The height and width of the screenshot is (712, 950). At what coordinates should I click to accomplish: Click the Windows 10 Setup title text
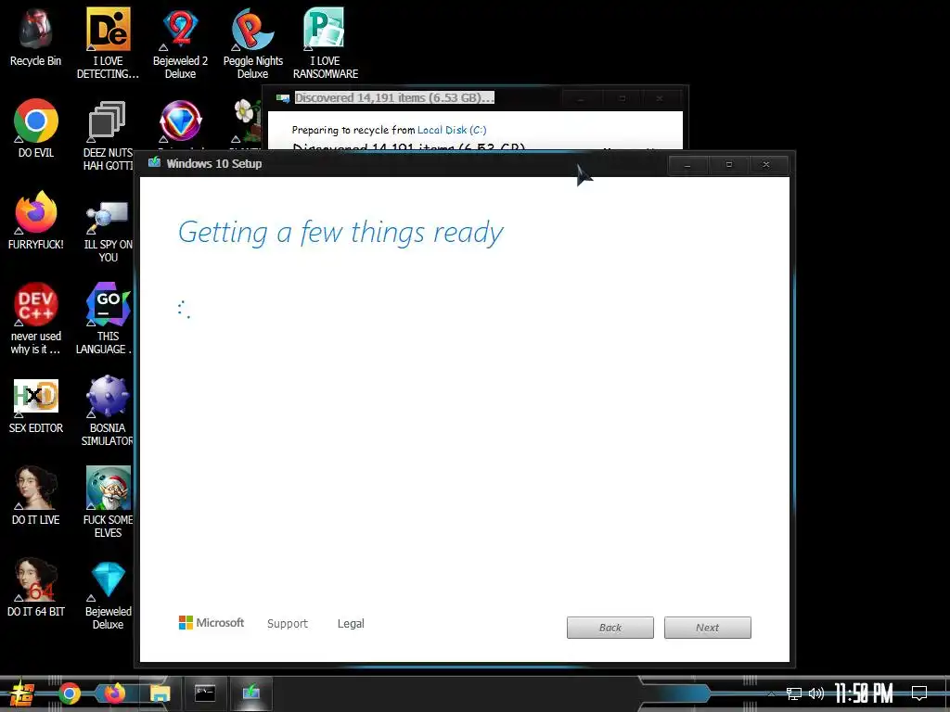point(214,163)
